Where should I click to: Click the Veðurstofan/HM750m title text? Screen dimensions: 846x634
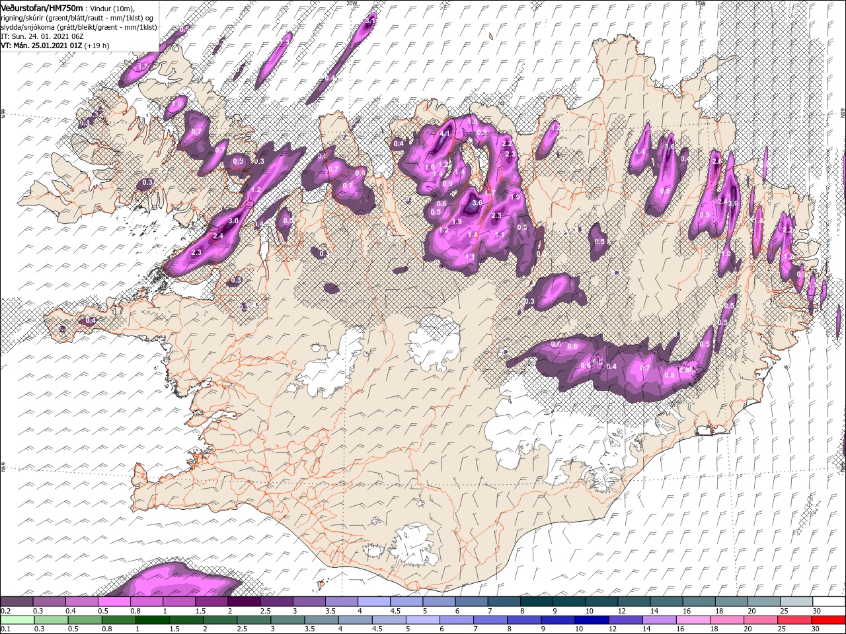(x=42, y=7)
